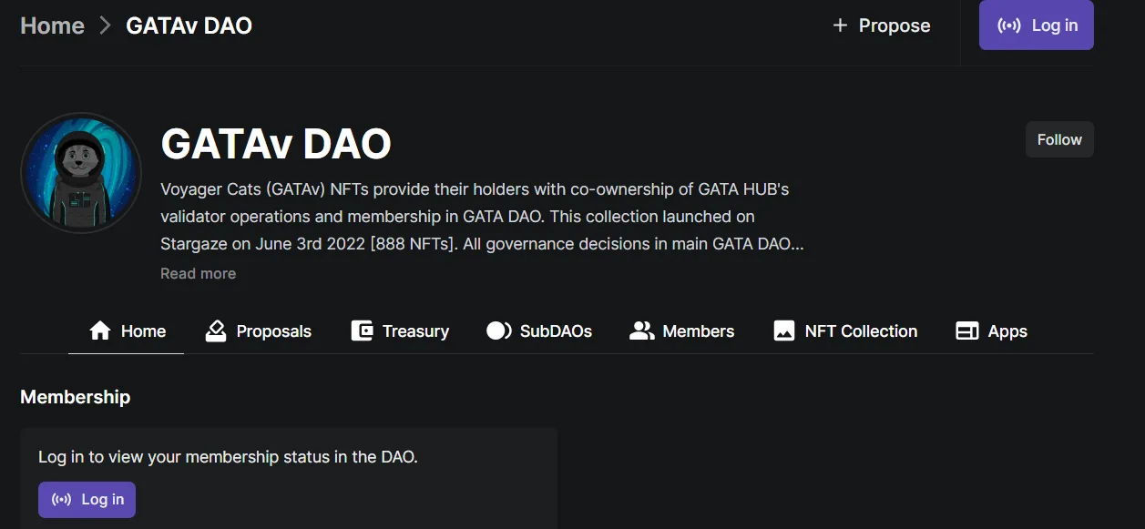Click the house icon in Home tab

tap(100, 331)
